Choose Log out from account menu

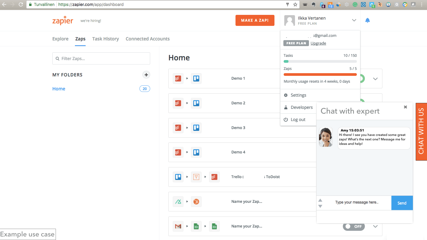(298, 120)
